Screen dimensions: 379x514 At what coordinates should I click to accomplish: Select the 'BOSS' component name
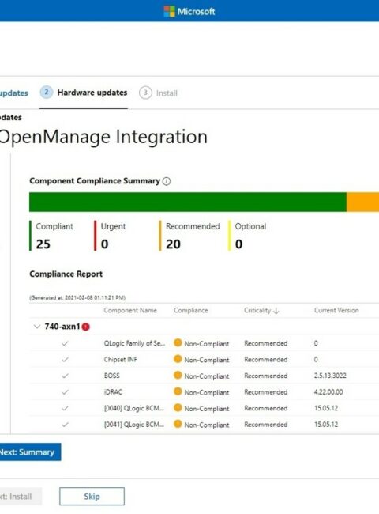[111, 376]
